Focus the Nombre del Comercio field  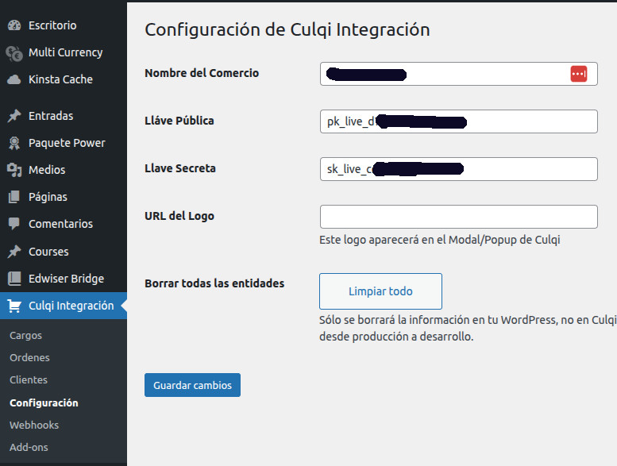[459, 74]
